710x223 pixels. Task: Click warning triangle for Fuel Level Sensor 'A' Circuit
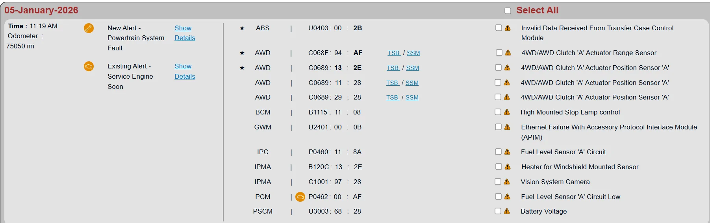pos(507,152)
